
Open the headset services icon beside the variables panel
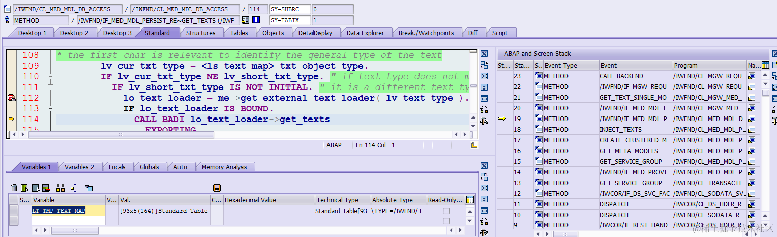coord(484,222)
